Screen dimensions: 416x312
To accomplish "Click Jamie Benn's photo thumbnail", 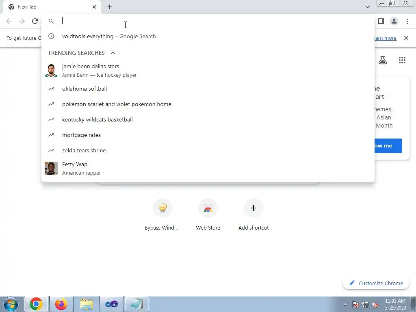I will pos(51,71).
